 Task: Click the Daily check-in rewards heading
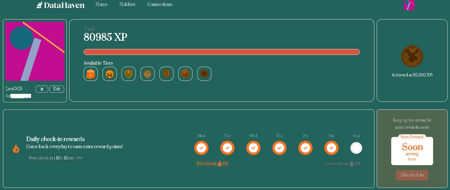pyautogui.click(x=55, y=139)
